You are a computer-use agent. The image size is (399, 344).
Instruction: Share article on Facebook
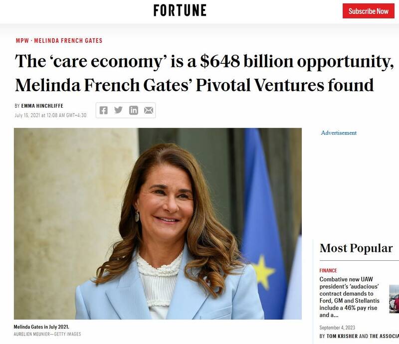[104, 110]
